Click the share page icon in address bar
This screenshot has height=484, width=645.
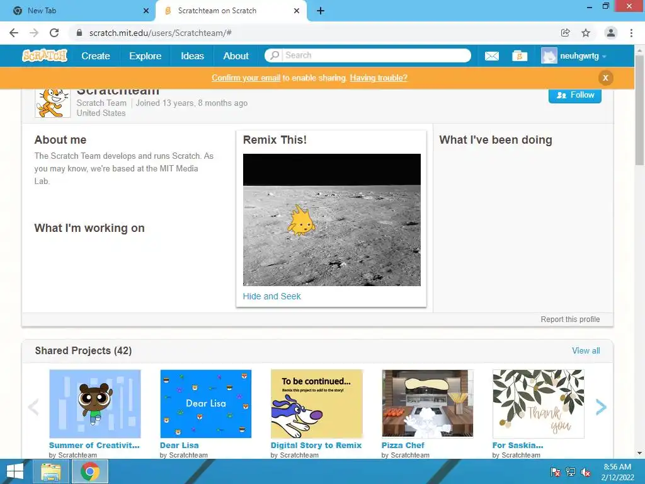pyautogui.click(x=566, y=33)
